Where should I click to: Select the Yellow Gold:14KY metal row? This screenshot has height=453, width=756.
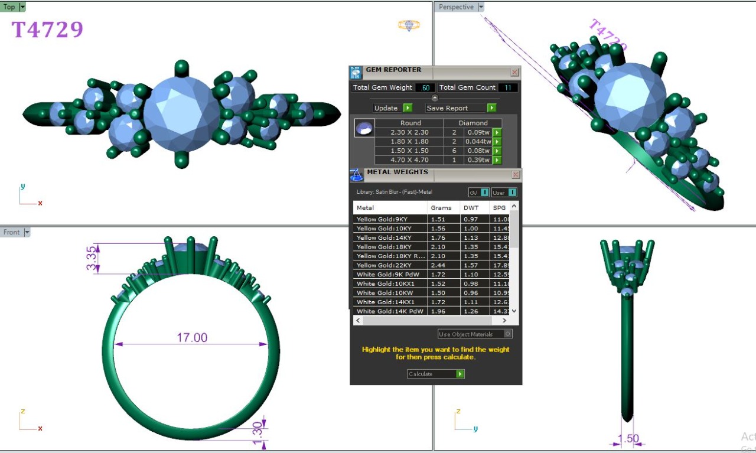tap(390, 237)
